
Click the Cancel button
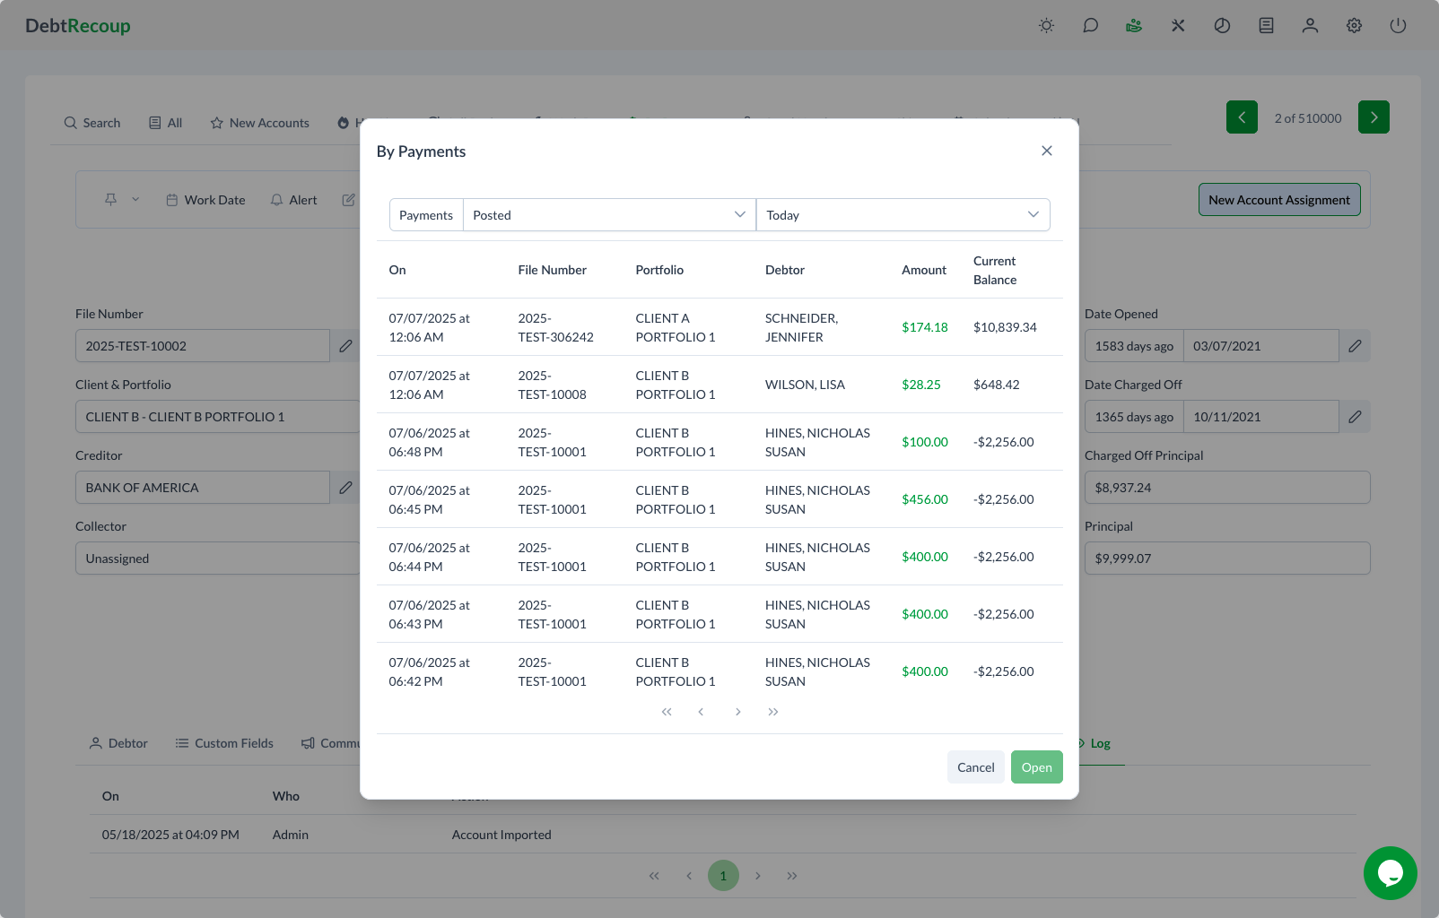point(975,767)
